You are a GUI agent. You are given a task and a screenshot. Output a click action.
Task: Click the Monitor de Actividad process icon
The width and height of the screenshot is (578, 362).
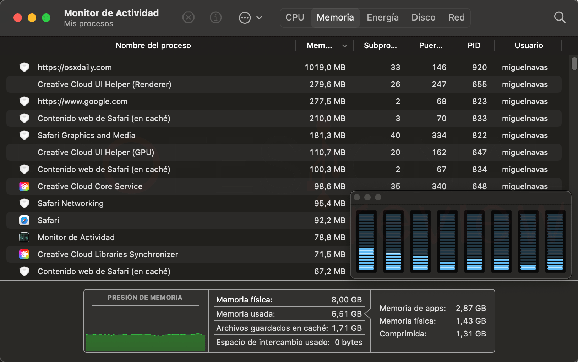coord(24,237)
